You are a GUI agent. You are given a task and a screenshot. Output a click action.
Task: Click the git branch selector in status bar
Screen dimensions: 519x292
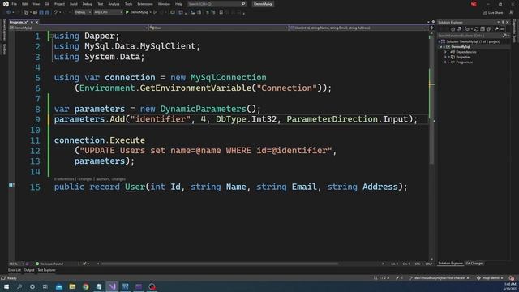440,278
